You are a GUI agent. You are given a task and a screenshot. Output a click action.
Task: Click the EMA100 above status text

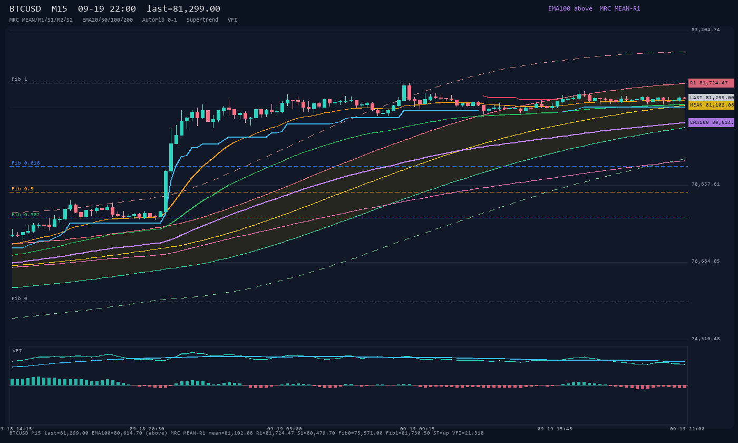570,8
